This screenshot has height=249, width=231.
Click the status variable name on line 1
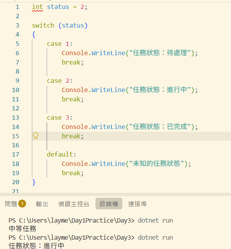click(58, 7)
